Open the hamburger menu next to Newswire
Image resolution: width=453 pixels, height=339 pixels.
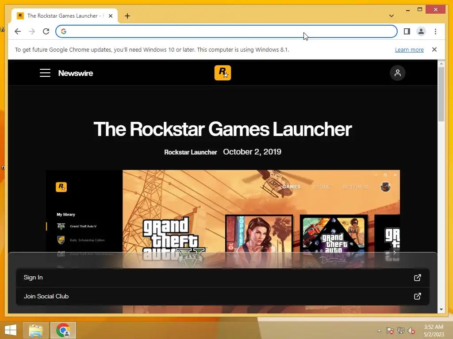tap(45, 73)
